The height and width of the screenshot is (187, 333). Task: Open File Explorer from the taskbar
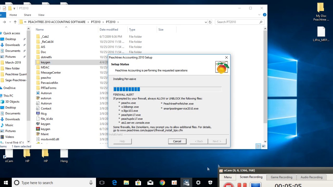(126, 183)
